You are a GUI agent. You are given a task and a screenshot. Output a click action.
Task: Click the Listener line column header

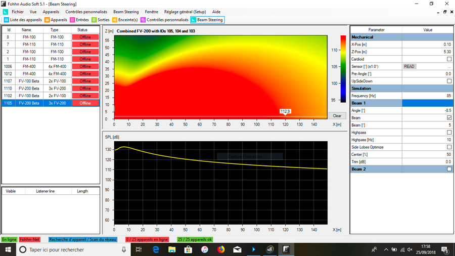tap(45, 191)
